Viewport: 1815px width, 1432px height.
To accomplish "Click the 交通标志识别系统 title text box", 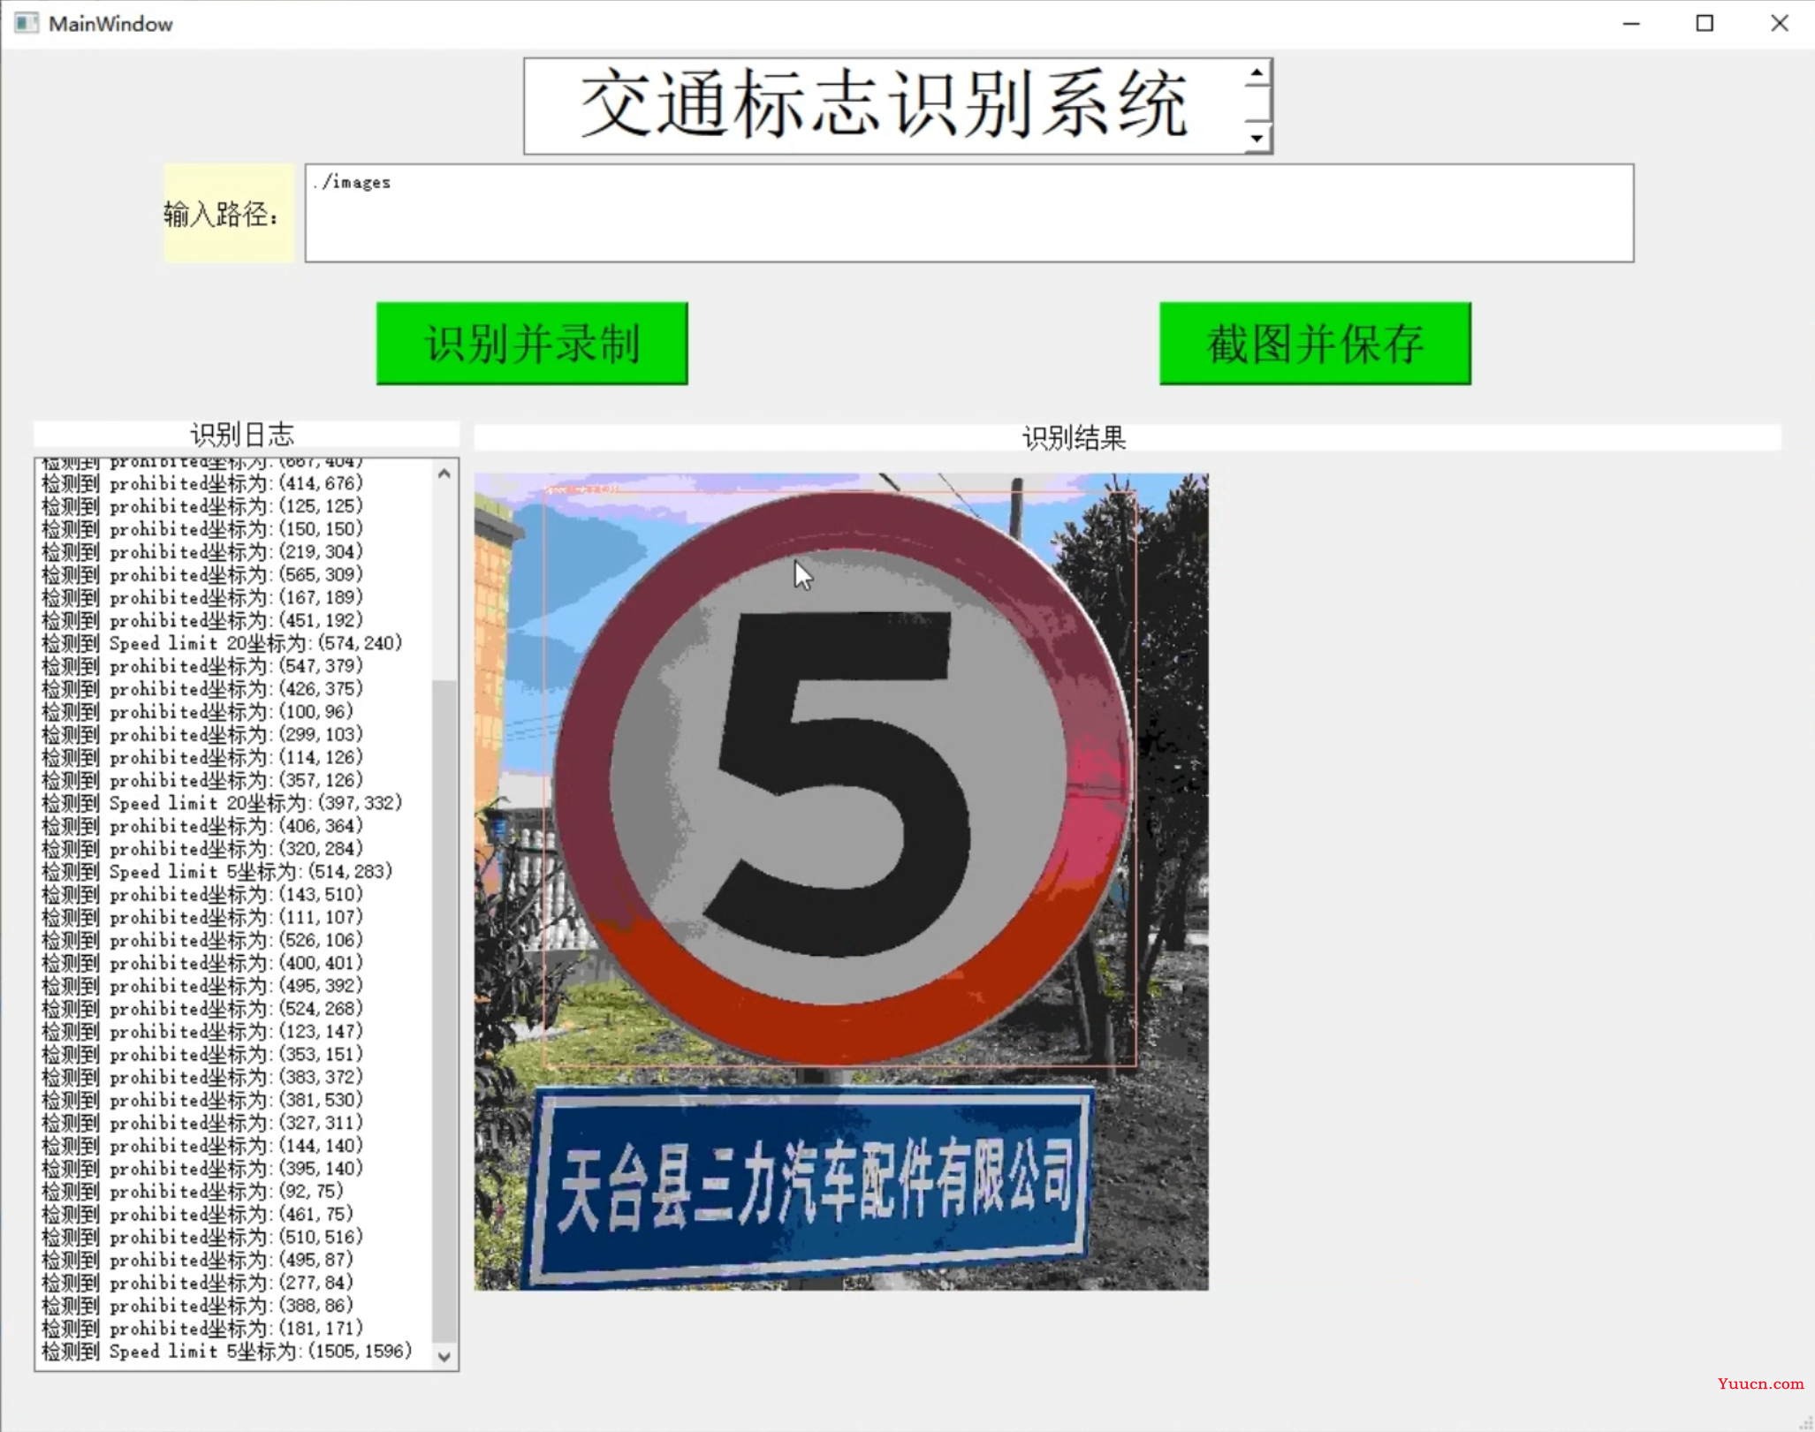I will coord(898,106).
